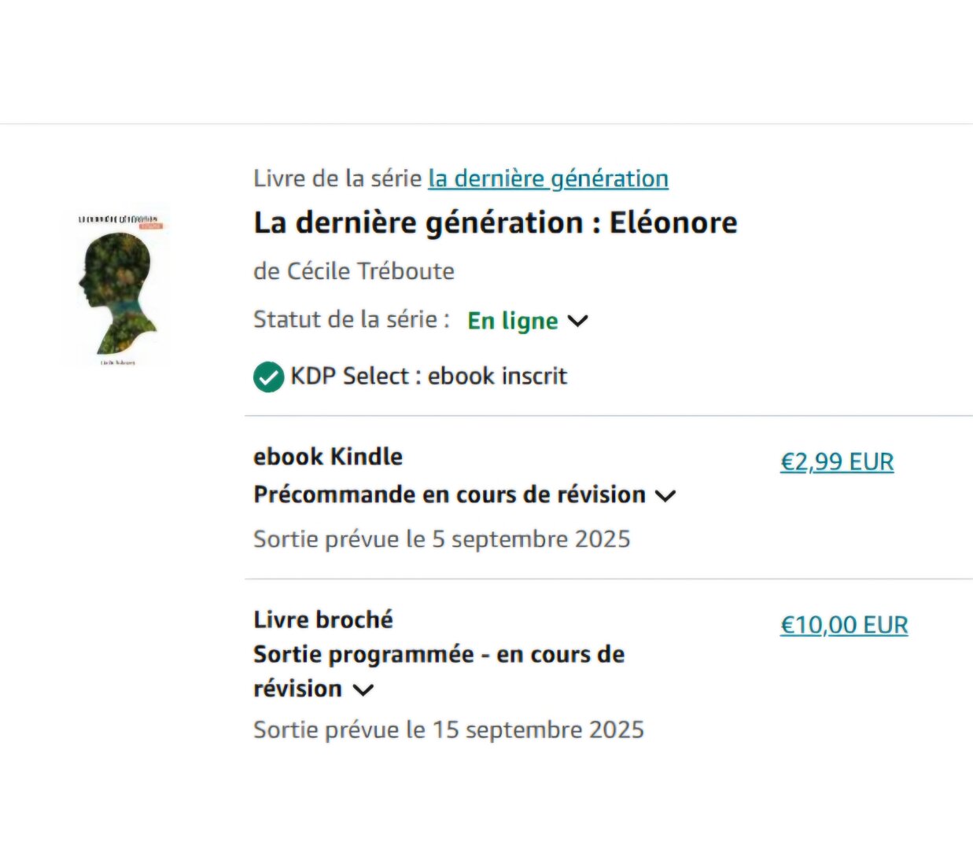Screen dimensions: 973x849
Task: Click the "ebook Kindle" format heading
Action: [328, 457]
